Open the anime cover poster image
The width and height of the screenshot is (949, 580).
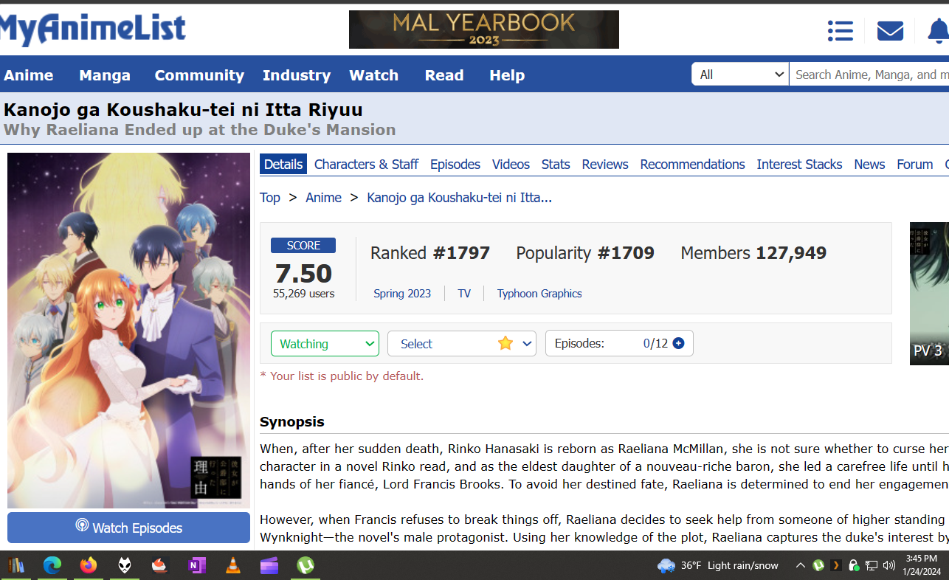pos(128,331)
